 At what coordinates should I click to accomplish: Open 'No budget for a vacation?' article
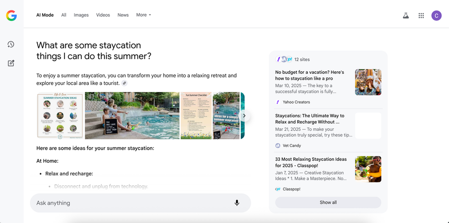[309, 75]
